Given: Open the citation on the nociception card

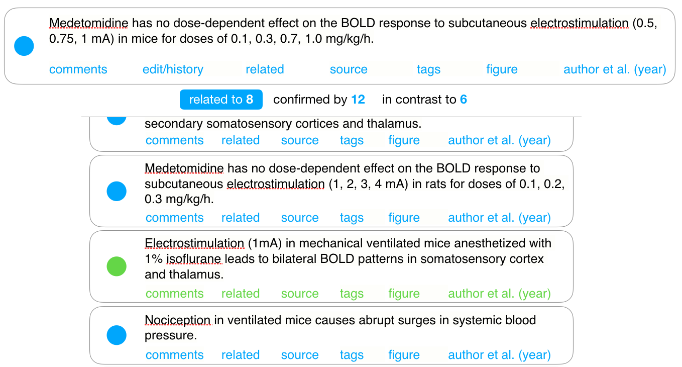Looking at the screenshot, I should point(499,354).
